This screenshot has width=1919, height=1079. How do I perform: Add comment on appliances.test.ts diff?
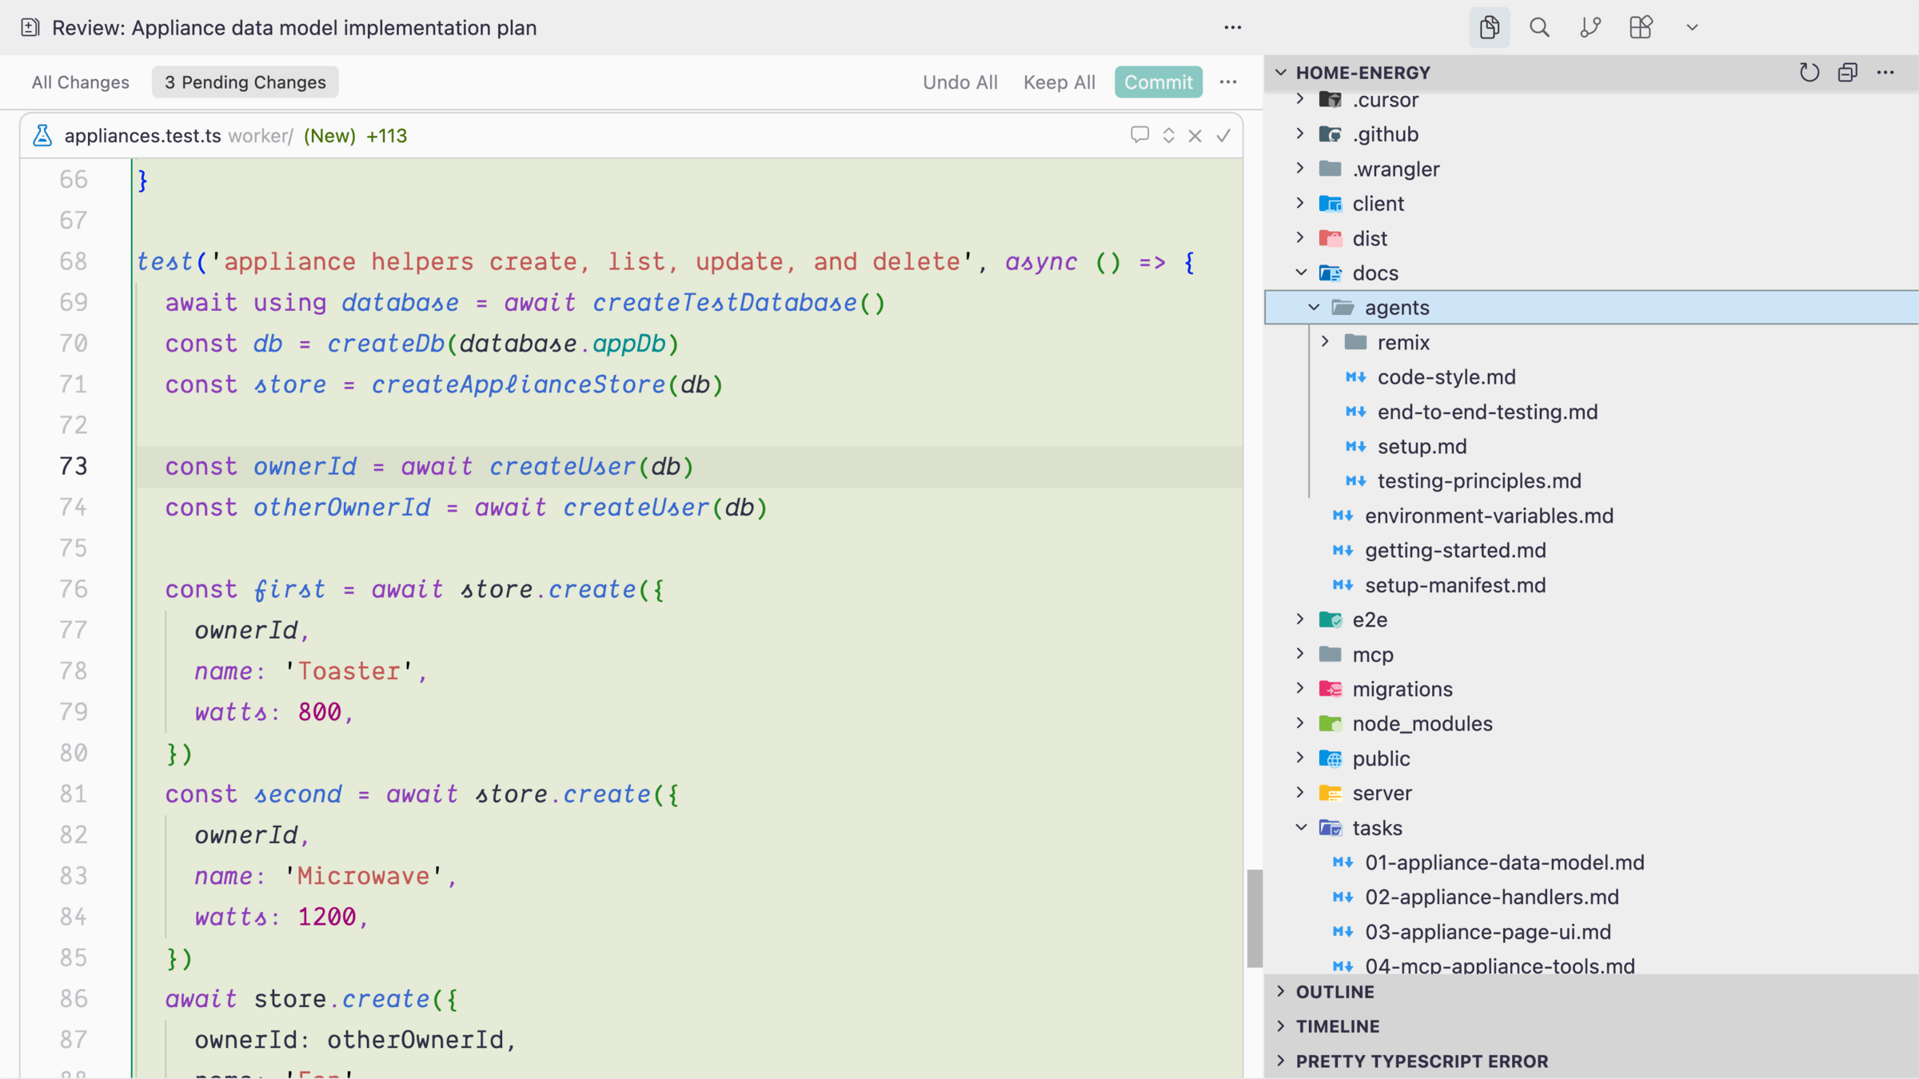[1139, 135]
